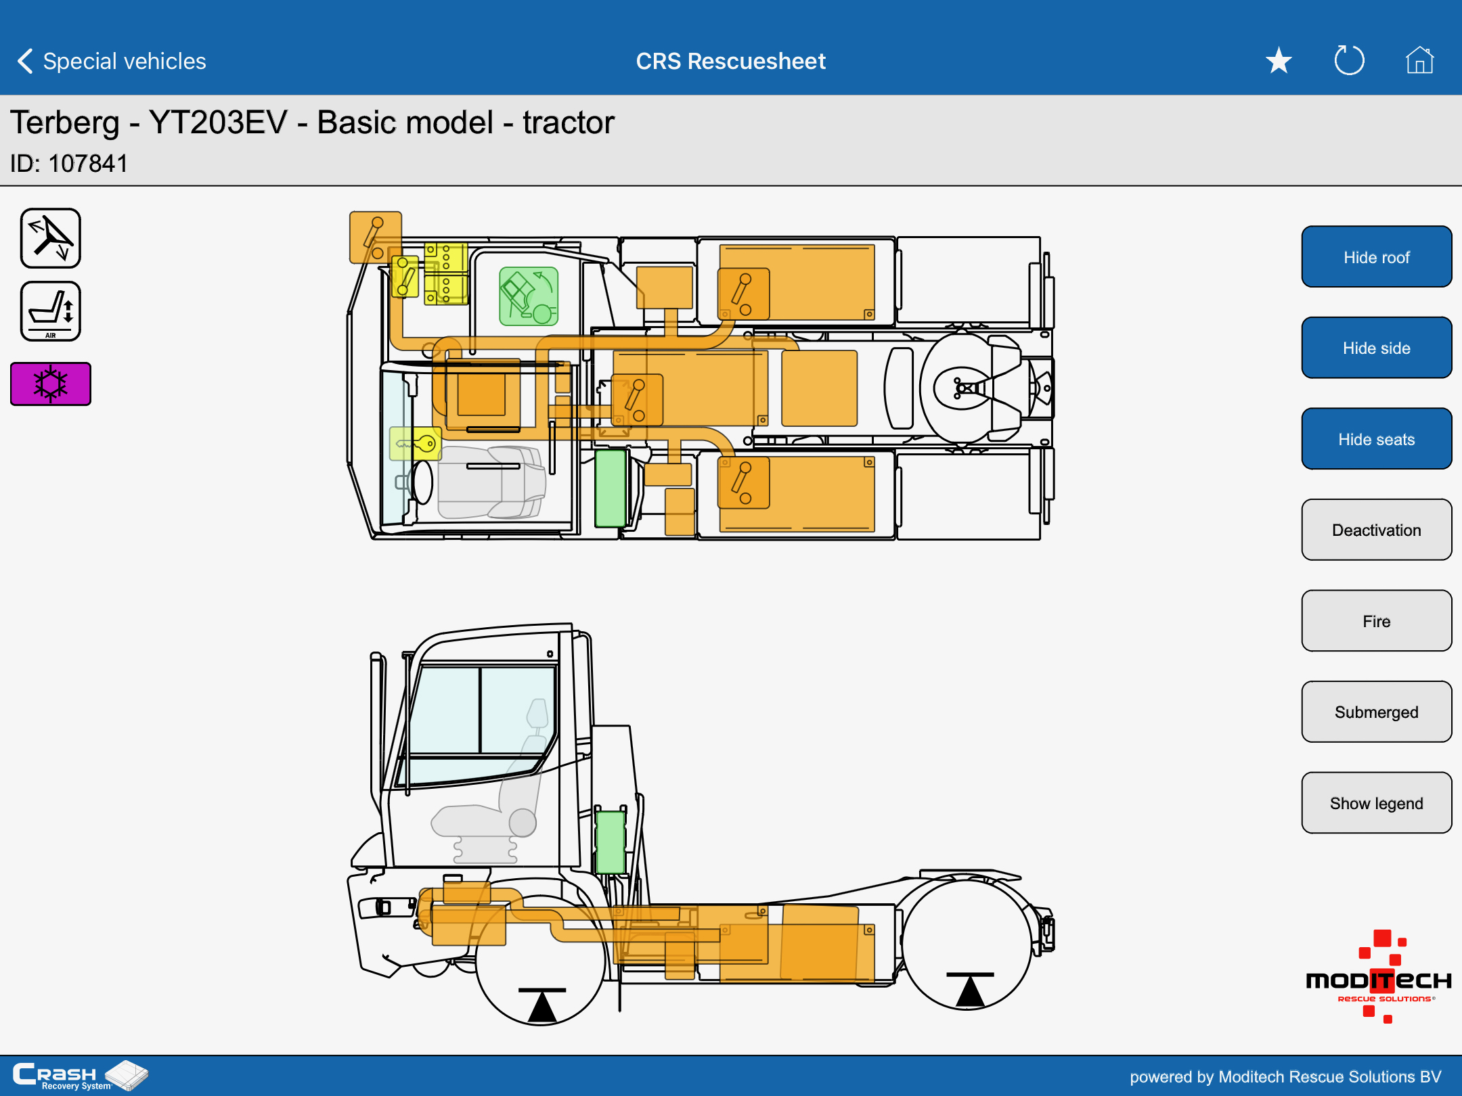Tap orange central battery block in top view

[690, 388]
